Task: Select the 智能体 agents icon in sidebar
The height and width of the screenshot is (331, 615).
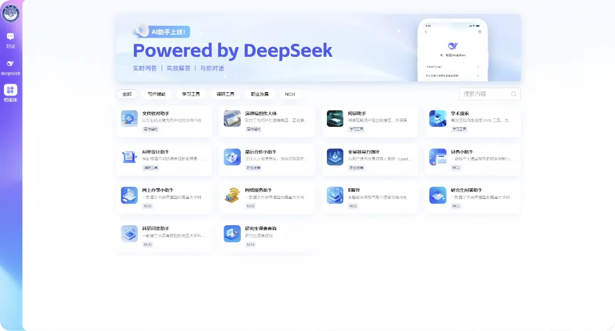Action: point(11,90)
